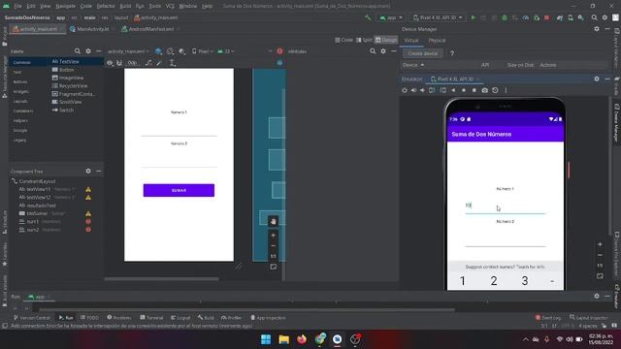Open the File menu

coord(17,6)
